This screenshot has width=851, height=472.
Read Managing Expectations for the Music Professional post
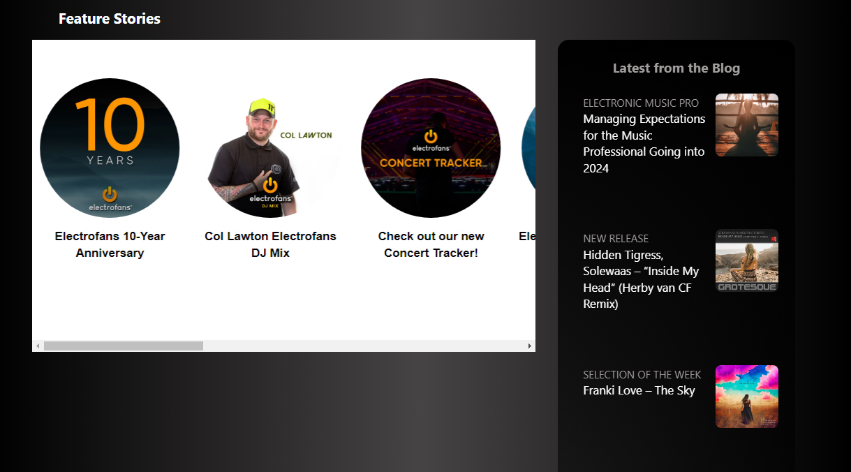click(x=644, y=144)
